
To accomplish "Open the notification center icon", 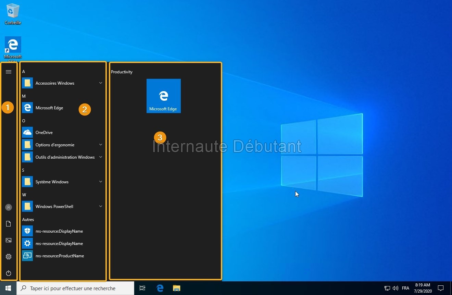I will 441,288.
